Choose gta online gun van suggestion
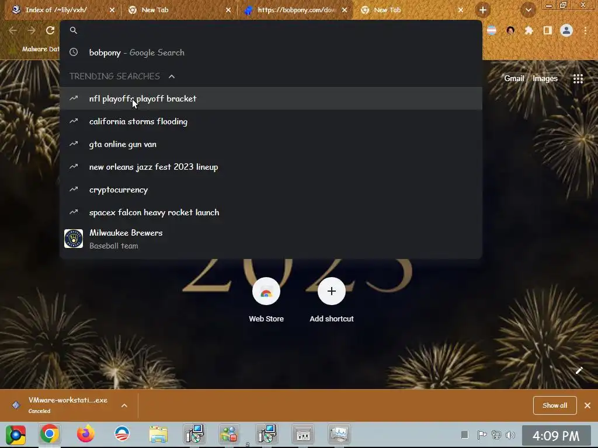598x448 pixels. pyautogui.click(x=271, y=145)
